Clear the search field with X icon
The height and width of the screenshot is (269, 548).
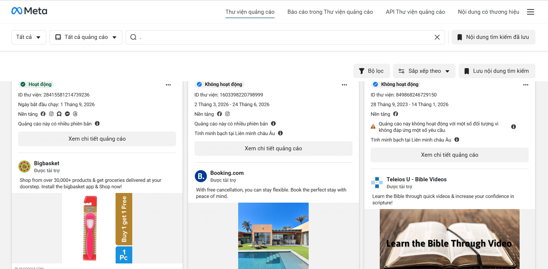point(437,37)
